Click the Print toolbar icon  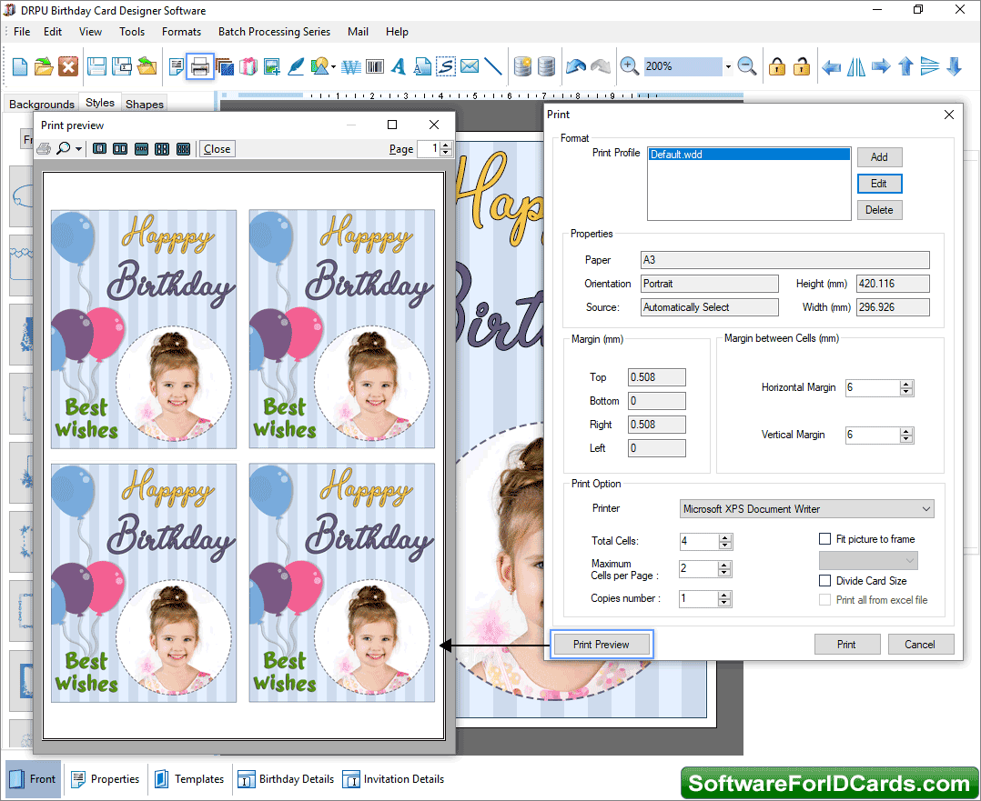(x=199, y=66)
